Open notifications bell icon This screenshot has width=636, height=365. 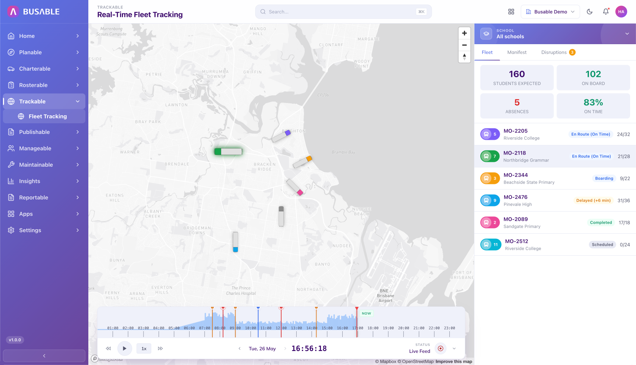(606, 12)
